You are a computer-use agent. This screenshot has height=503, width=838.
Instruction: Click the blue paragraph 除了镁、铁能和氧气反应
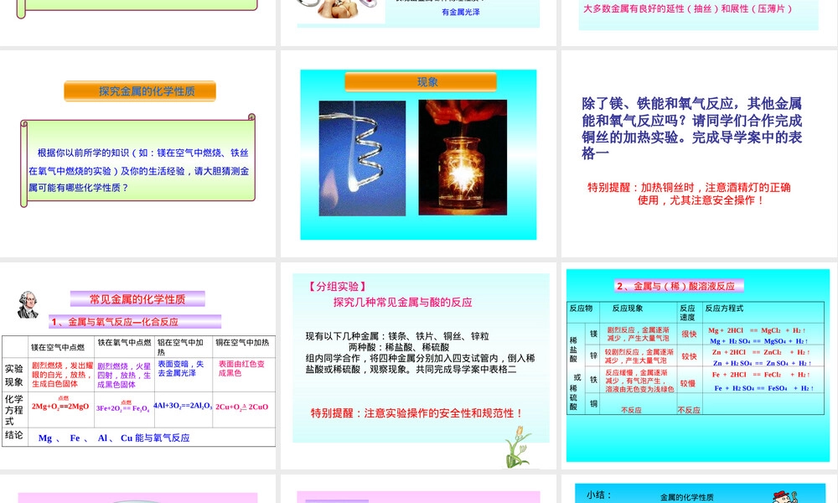coord(691,128)
